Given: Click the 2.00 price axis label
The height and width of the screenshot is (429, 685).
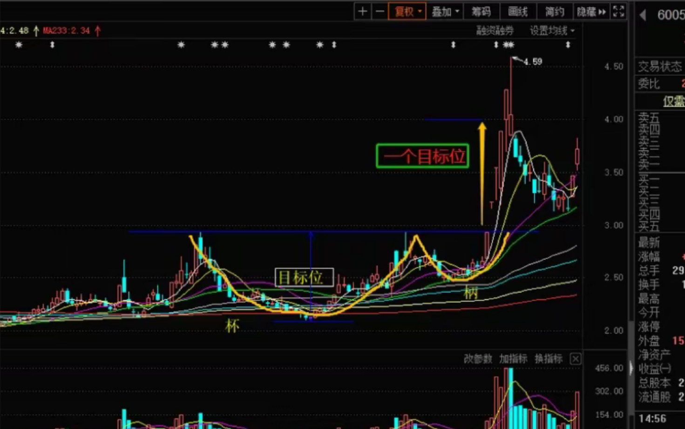Looking at the screenshot, I should pyautogui.click(x=614, y=330).
